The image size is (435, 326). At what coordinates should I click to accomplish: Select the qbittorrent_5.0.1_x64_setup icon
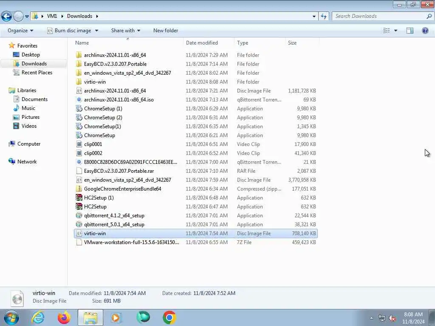tap(79, 224)
